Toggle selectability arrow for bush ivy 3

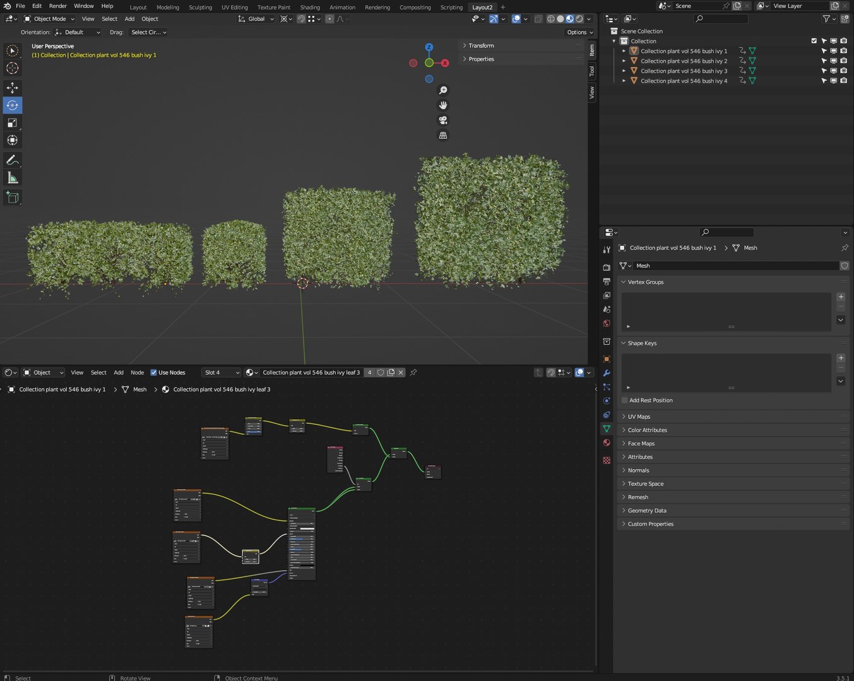click(824, 71)
